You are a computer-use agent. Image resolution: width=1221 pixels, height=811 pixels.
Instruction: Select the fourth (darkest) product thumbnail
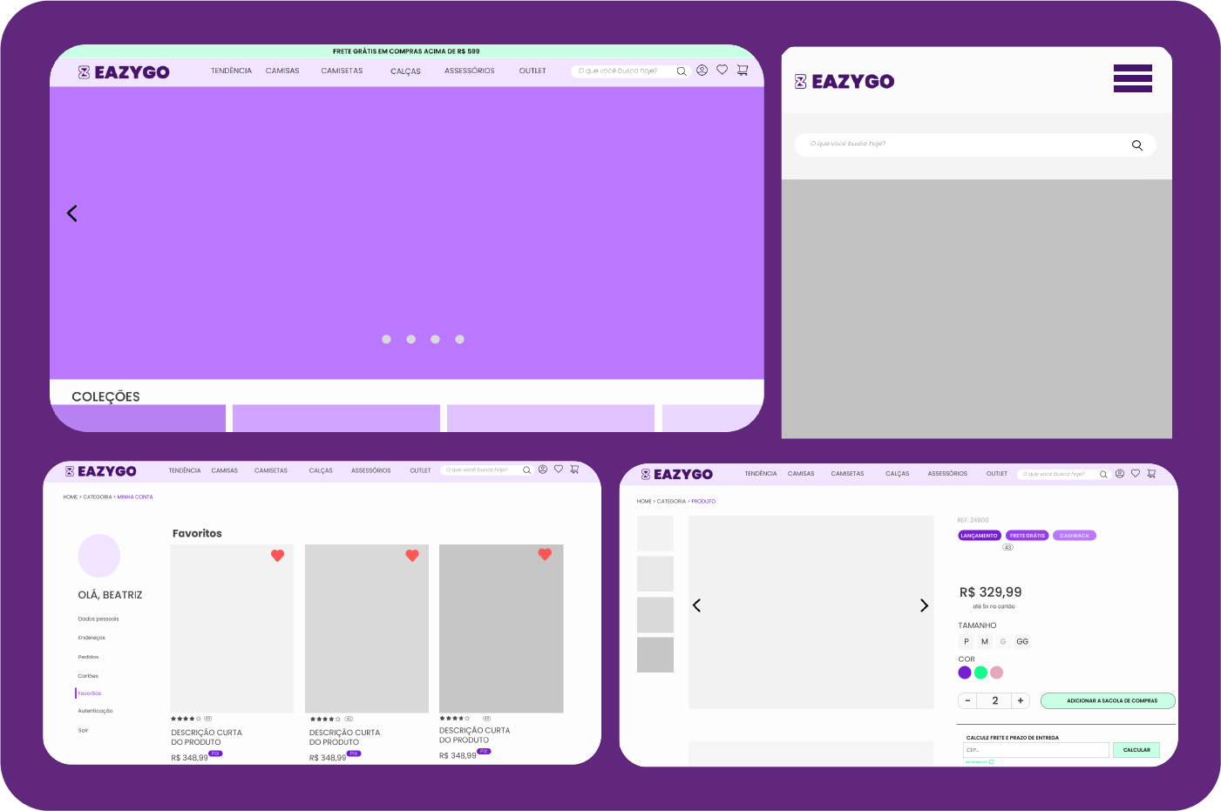[x=655, y=655]
